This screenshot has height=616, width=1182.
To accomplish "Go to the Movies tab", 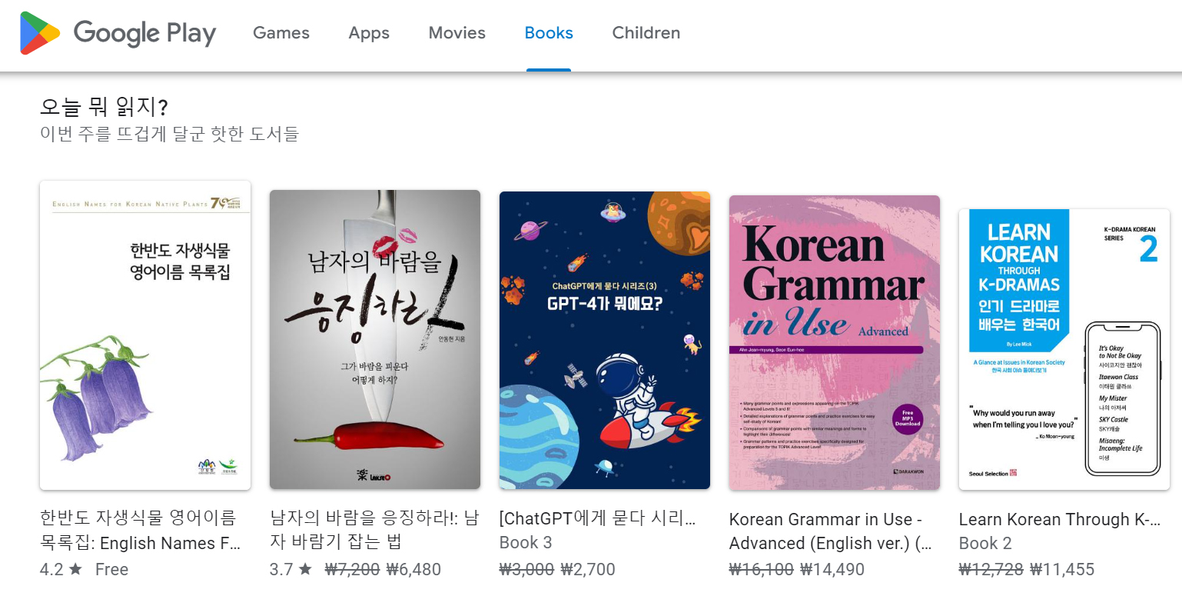I will coord(457,33).
